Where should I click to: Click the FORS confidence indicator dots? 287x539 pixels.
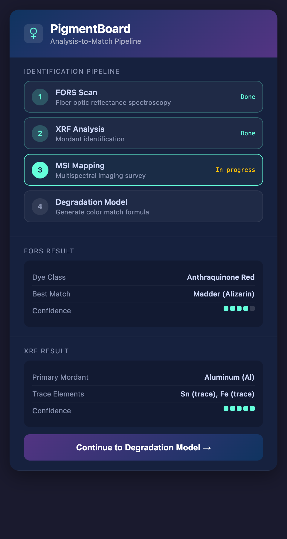pos(239,308)
